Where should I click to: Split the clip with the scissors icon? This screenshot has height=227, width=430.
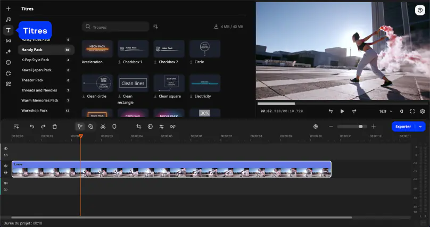(103, 127)
